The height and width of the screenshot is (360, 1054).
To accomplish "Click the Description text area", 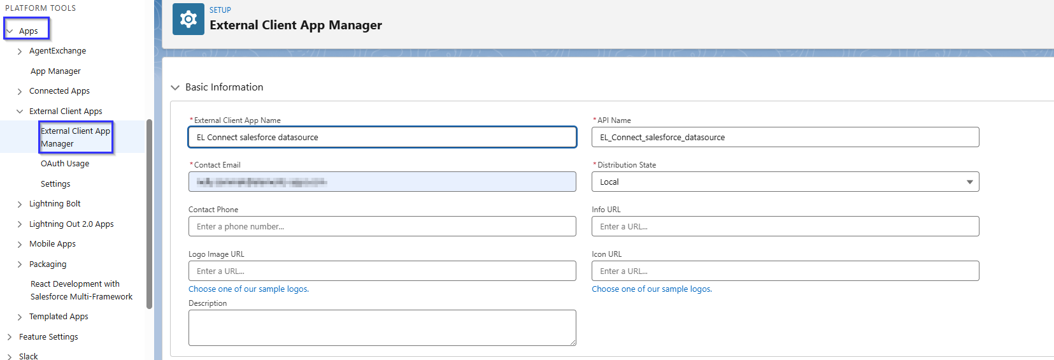I will tap(382, 328).
